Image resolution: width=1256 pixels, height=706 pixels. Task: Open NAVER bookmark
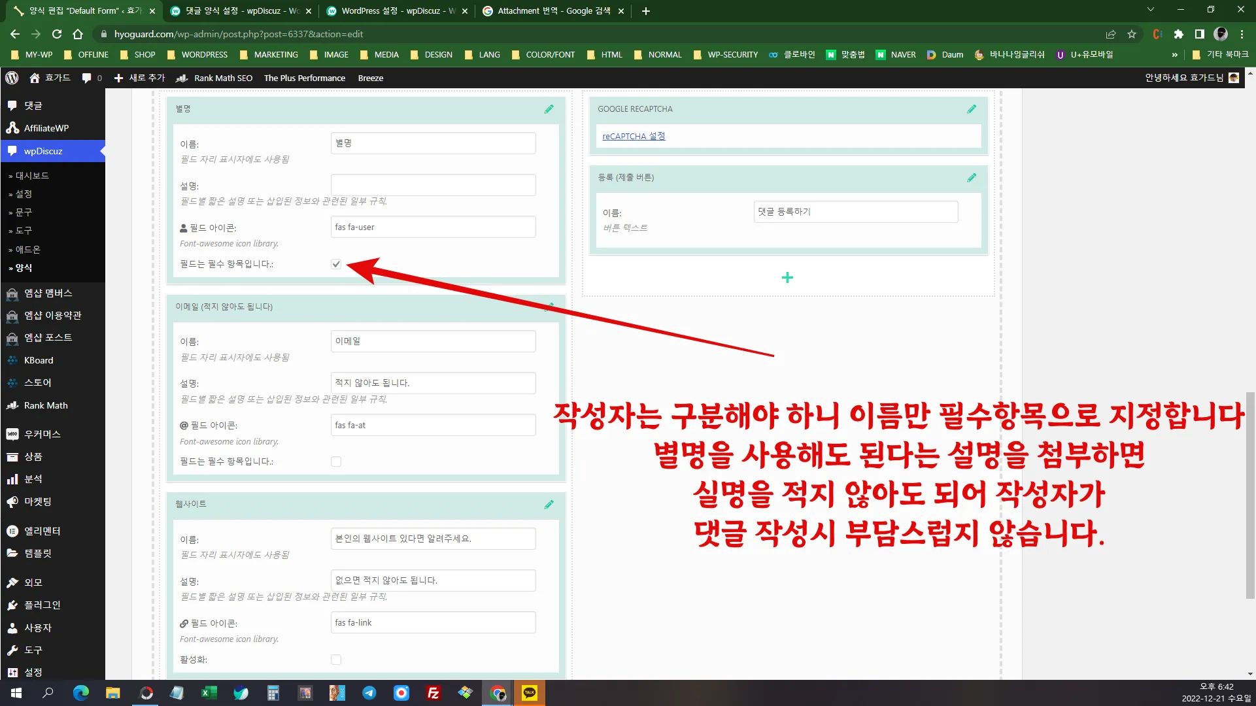pyautogui.click(x=896, y=55)
